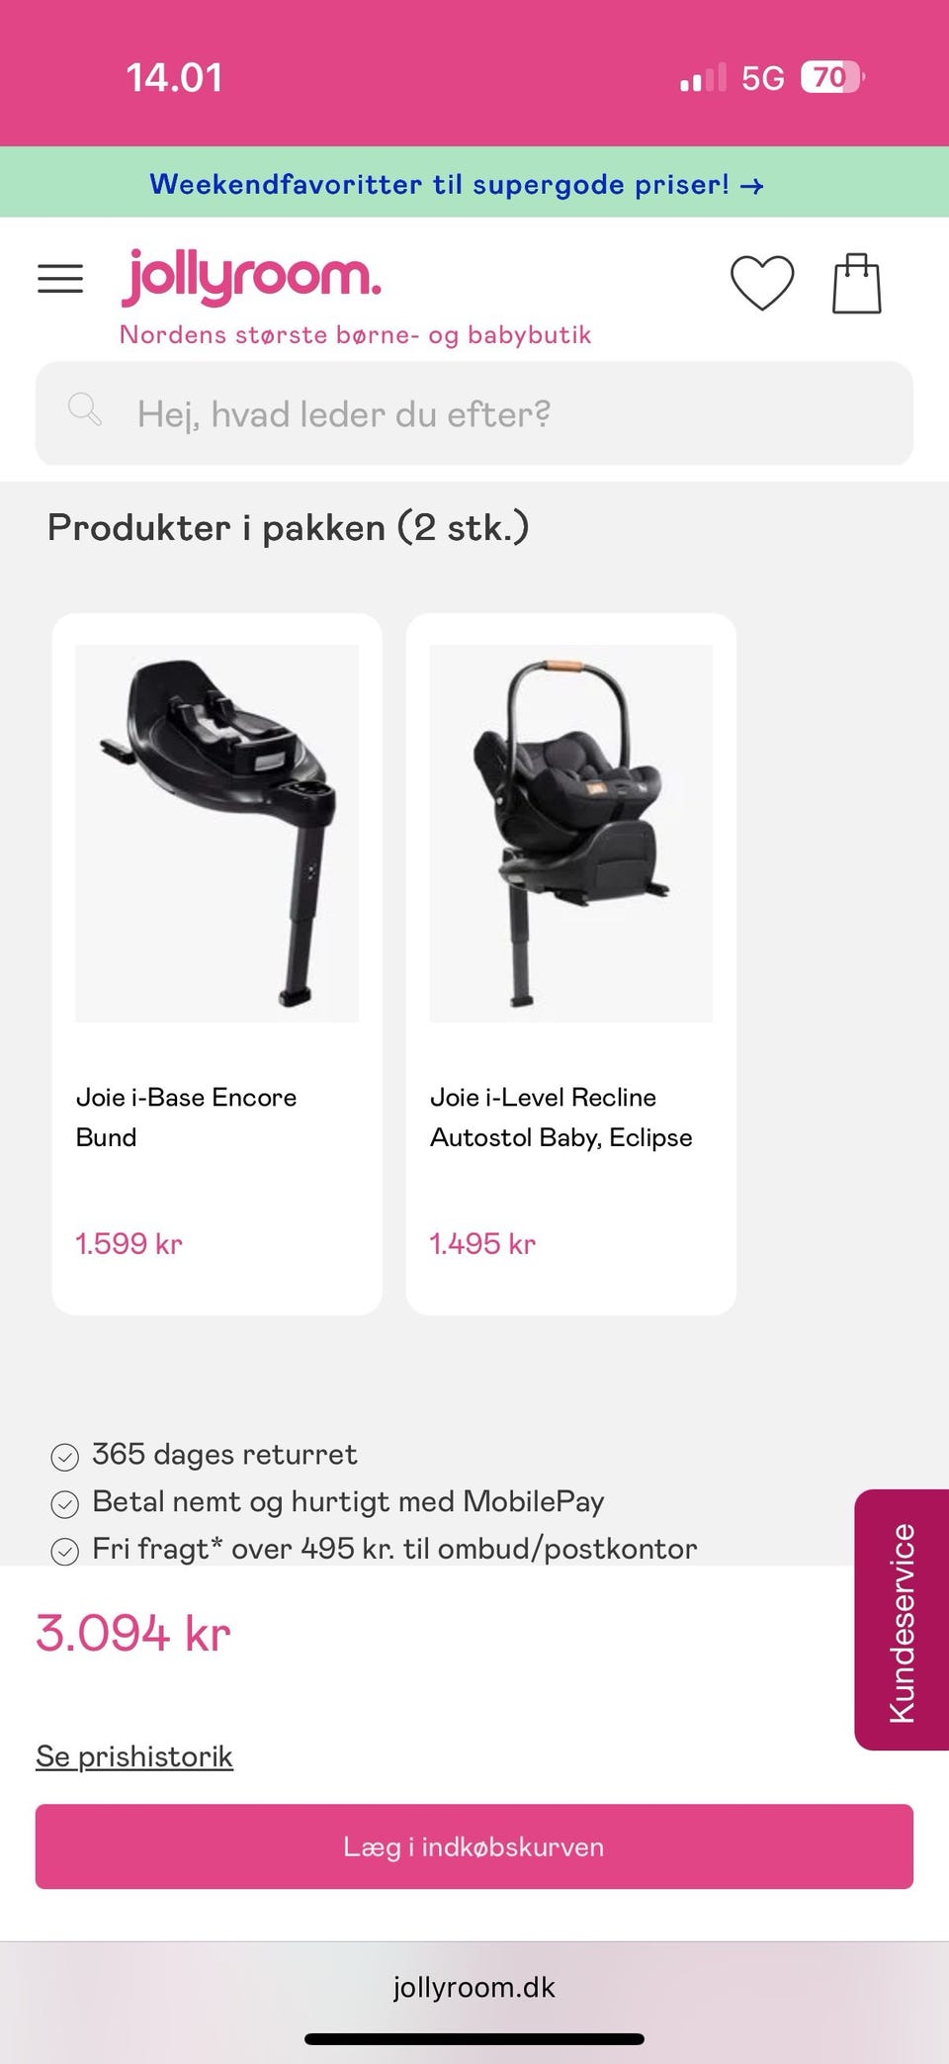This screenshot has width=949, height=2064.
Task: Select Joie i-Level Recline Autostol title
Action: 561,1117
